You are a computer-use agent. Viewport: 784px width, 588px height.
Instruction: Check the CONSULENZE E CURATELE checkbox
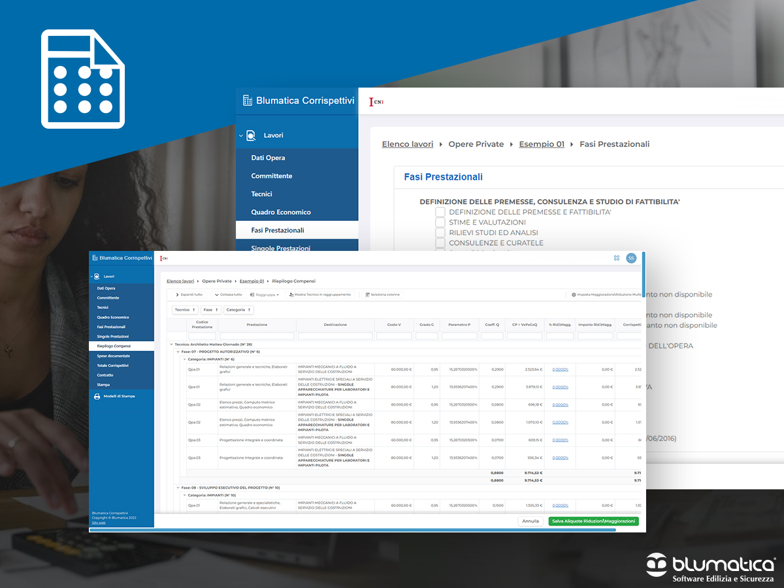click(x=440, y=243)
